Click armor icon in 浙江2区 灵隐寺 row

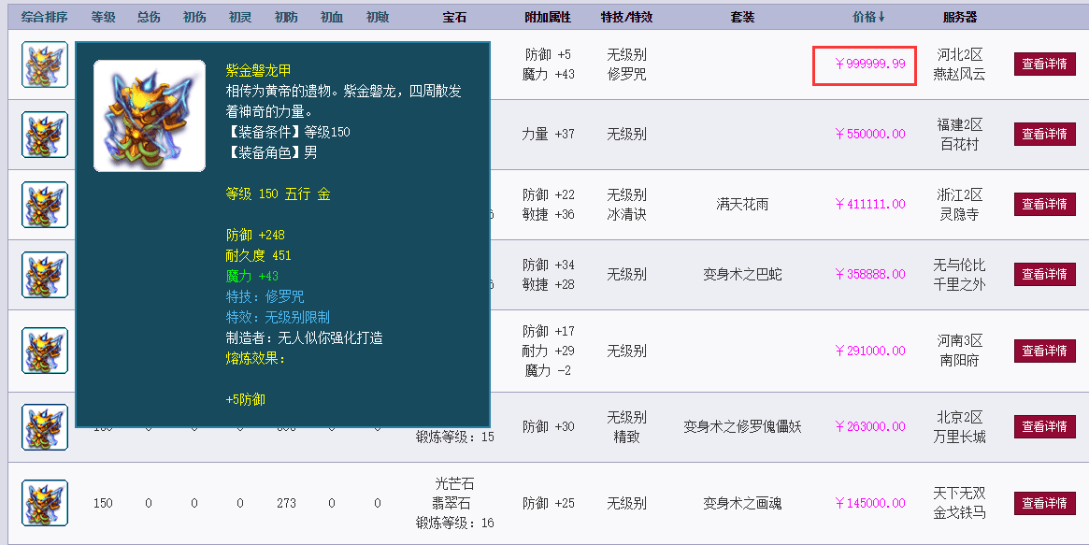point(45,205)
